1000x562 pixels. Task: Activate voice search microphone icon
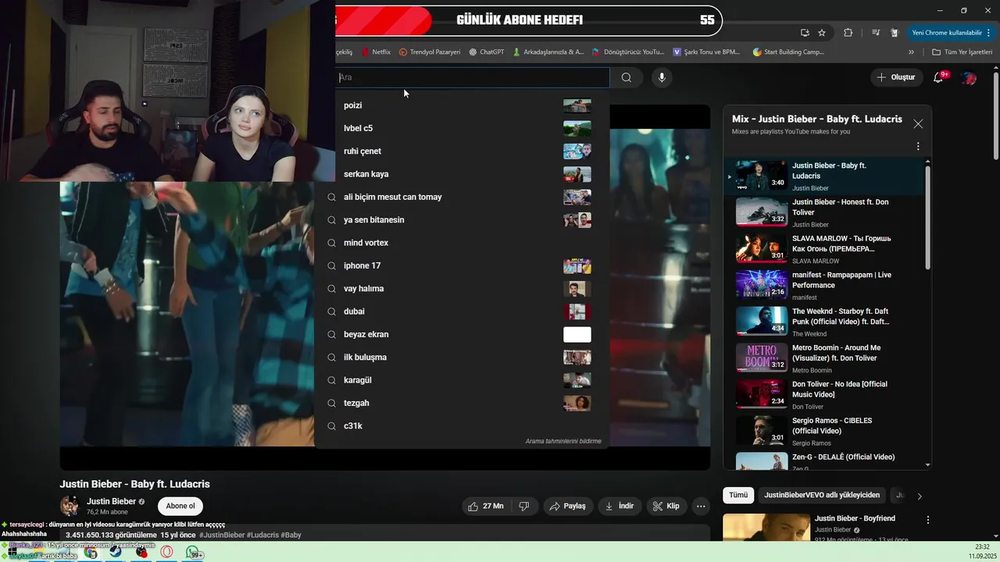click(662, 77)
